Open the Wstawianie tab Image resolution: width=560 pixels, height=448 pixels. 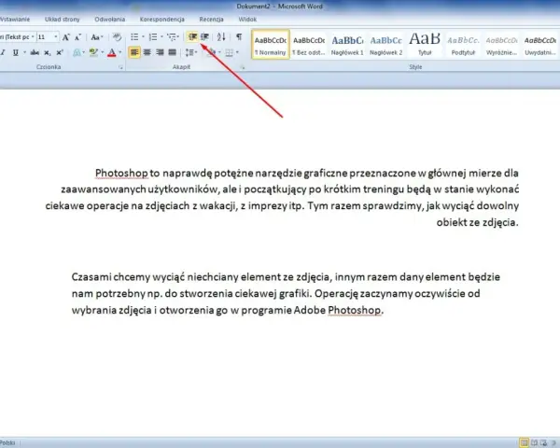(x=15, y=20)
